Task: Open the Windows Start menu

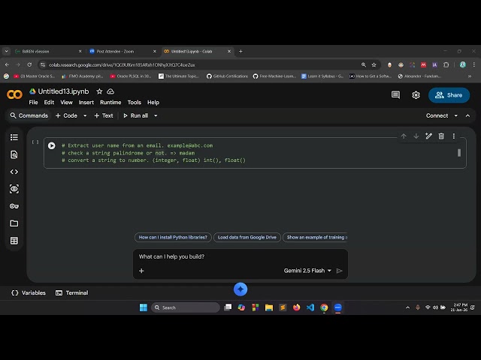Action: (x=144, y=307)
